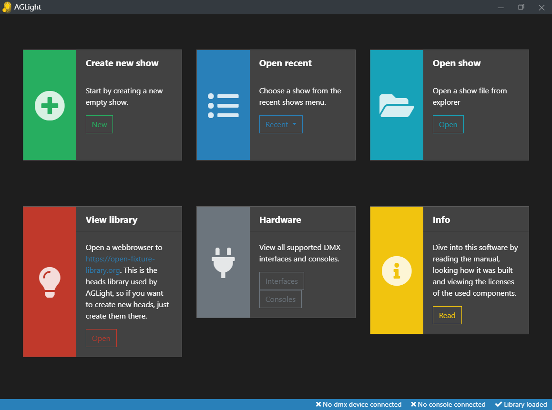
Task: Show supported DMX Interfaces
Action: pyautogui.click(x=281, y=281)
